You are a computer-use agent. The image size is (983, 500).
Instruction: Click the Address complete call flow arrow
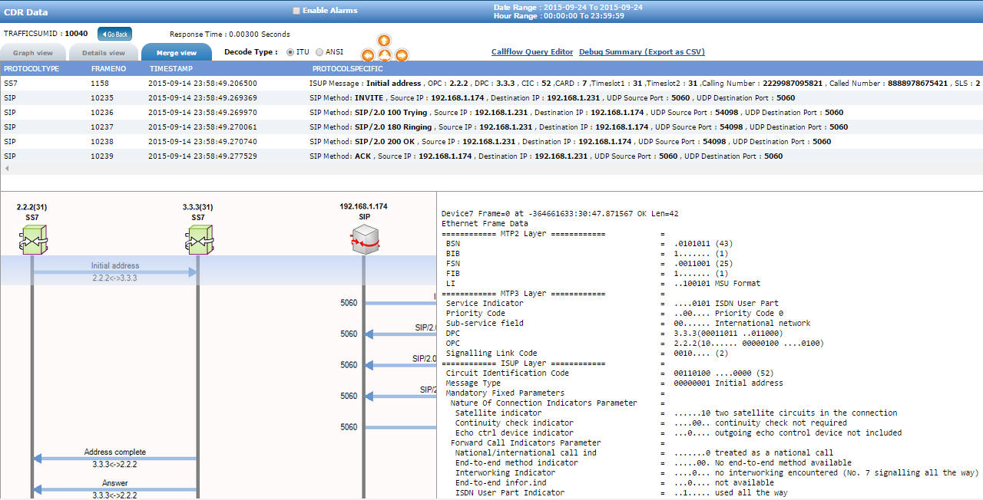[x=115, y=458]
